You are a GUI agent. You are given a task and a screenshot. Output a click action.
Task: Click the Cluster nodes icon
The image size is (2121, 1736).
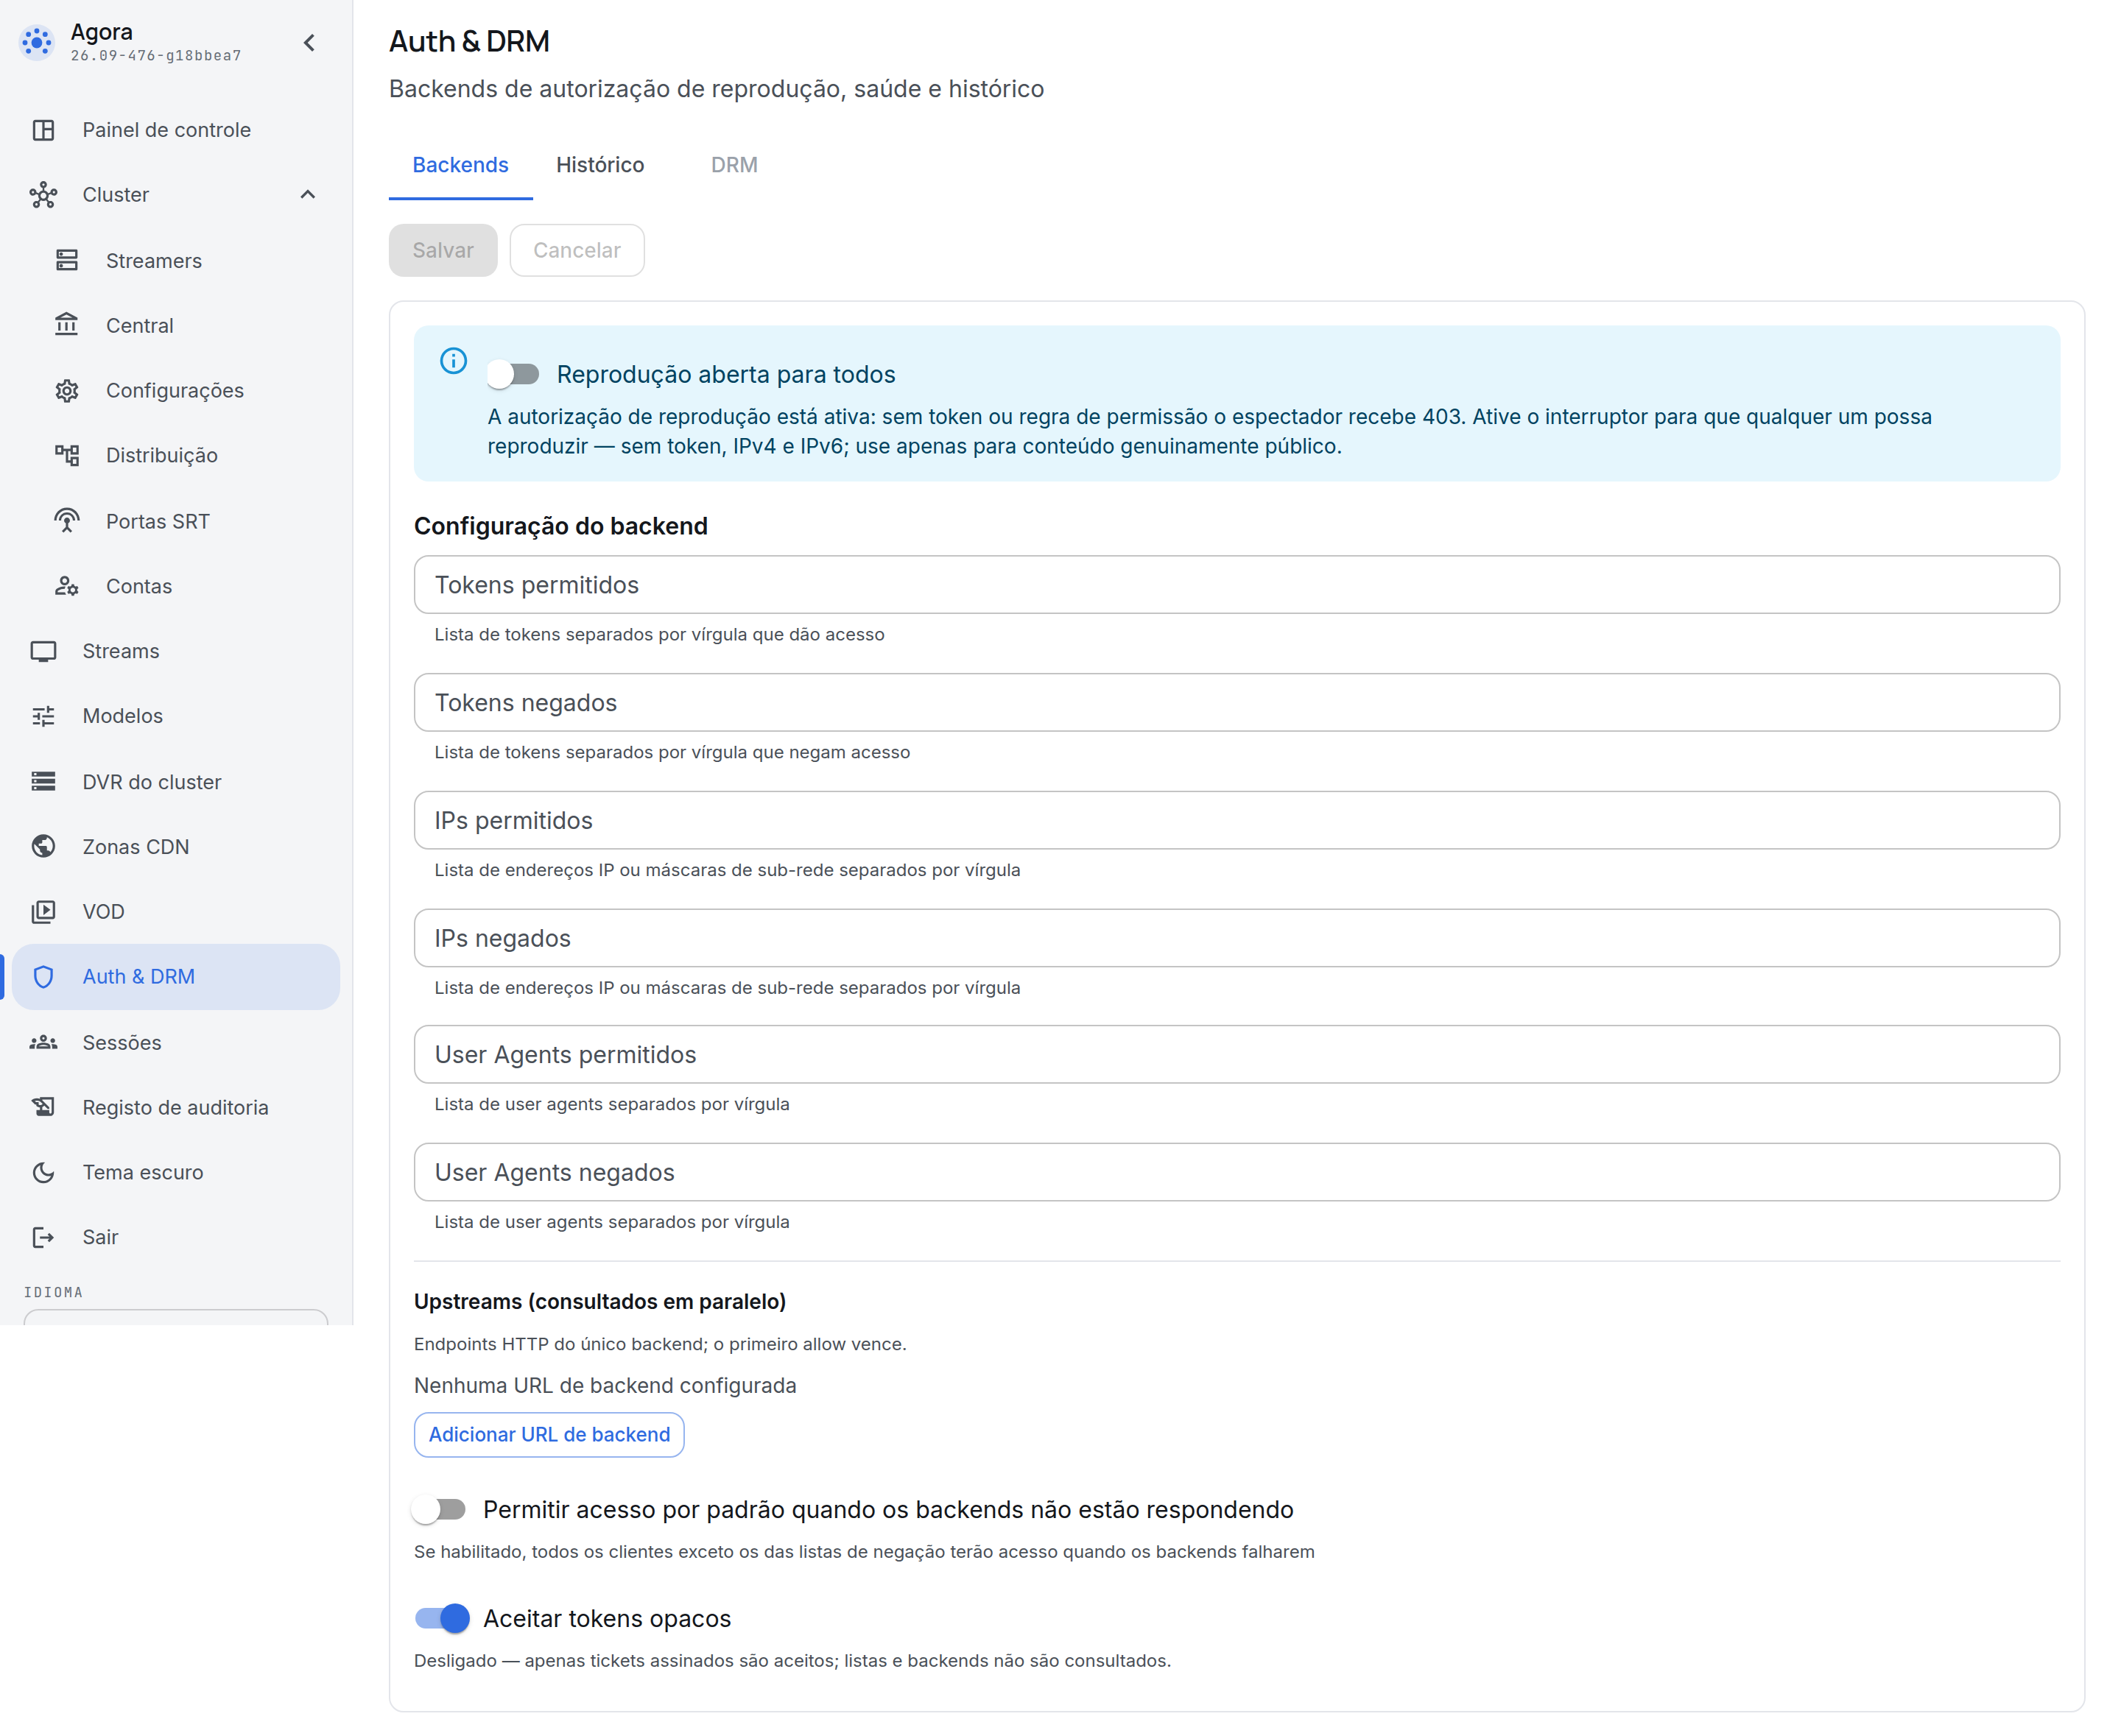[43, 195]
